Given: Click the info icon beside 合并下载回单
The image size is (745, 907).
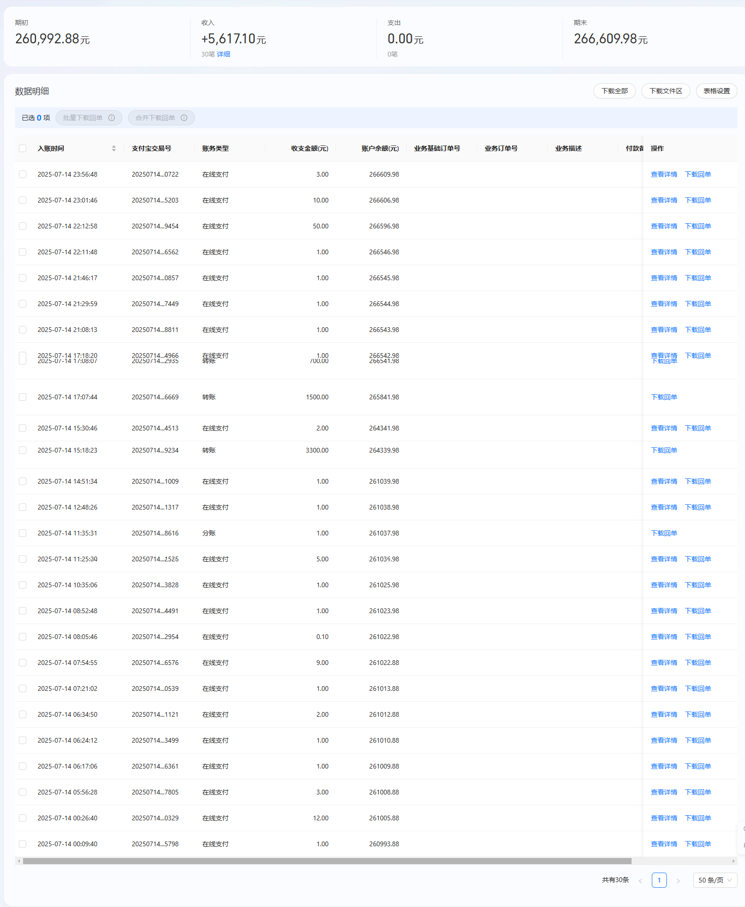Looking at the screenshot, I should [184, 118].
